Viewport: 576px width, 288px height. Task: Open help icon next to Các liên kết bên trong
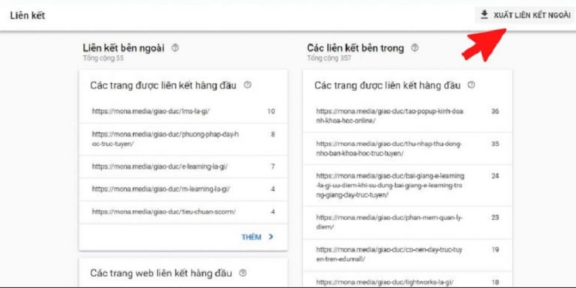(415, 47)
